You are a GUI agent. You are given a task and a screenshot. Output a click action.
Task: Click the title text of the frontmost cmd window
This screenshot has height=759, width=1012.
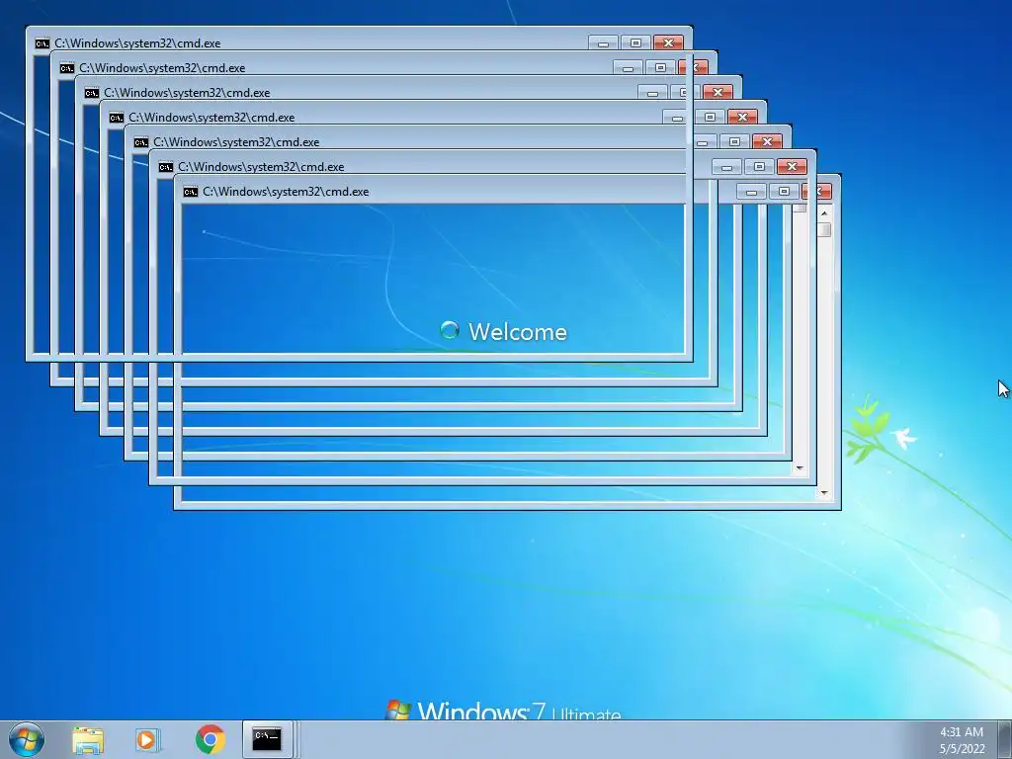pos(137,43)
